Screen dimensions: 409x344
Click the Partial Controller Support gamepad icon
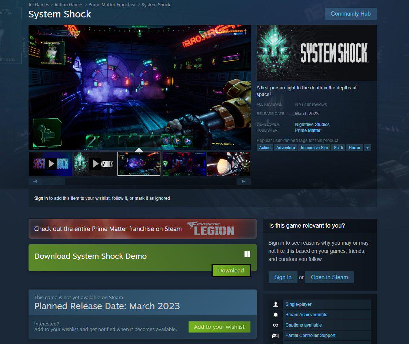click(x=276, y=335)
